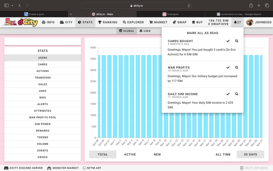
Task: Click the Oct 29 chart bar
Action: tap(99, 97)
